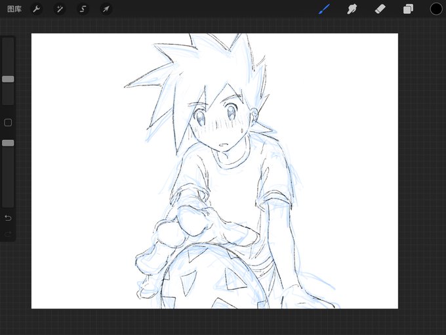Activate the Selection S-shaped tool
The height and width of the screenshot is (335, 446).
[x=83, y=9]
